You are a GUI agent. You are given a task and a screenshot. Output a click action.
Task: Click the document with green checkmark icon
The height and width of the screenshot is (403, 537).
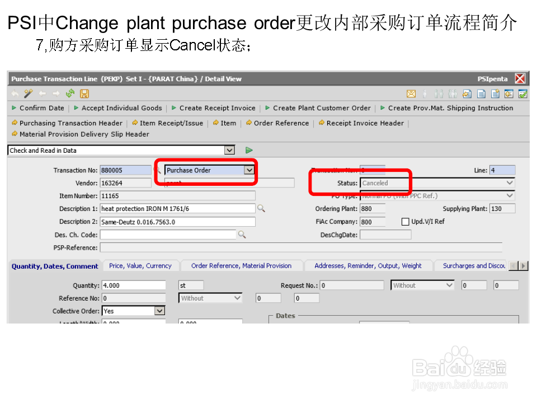(x=524, y=93)
